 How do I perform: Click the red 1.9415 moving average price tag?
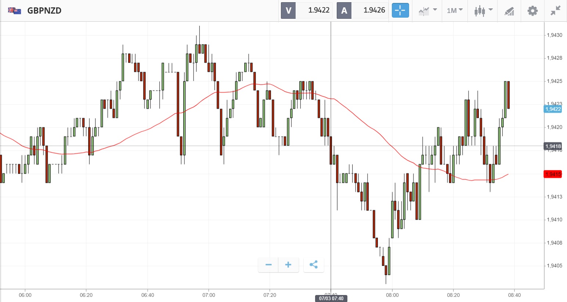553,174
